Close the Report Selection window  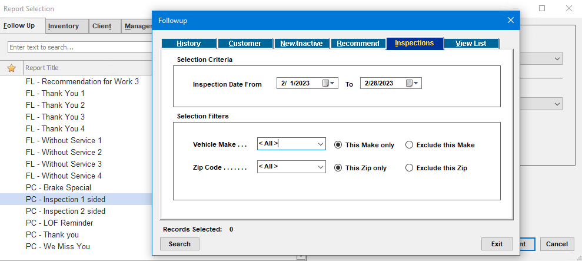[x=568, y=8]
